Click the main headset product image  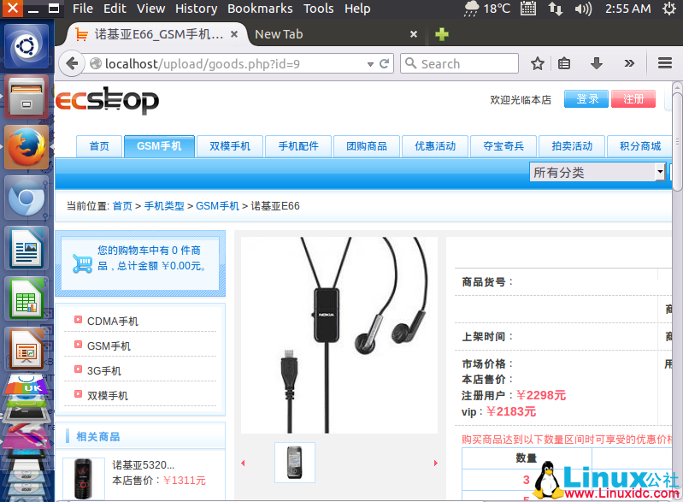coord(339,335)
